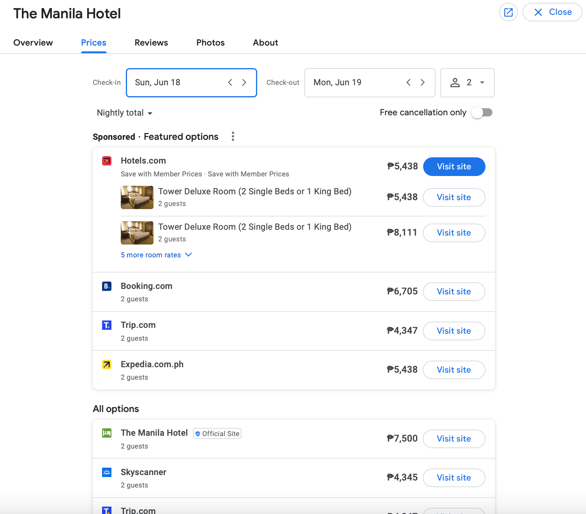Screen dimensions: 586x514
Task: Switch to the Overview tab
Action: click(x=33, y=42)
